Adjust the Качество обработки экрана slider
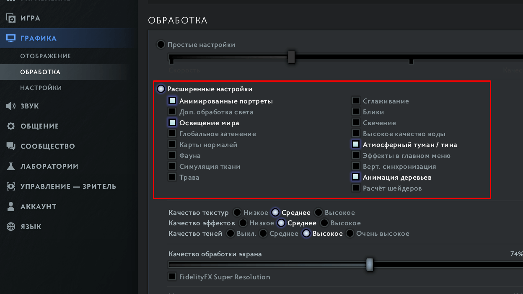Viewport: 523px width, 294px height. (x=369, y=264)
